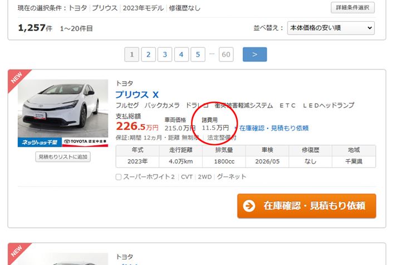The height and width of the screenshot is (265, 398).
Task: Click the CVT transmission label
Action: click(x=186, y=177)
